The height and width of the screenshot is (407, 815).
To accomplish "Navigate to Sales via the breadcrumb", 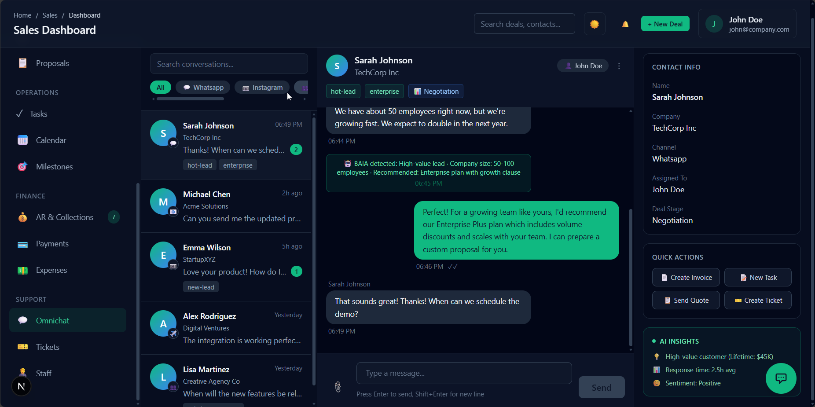I will [50, 15].
